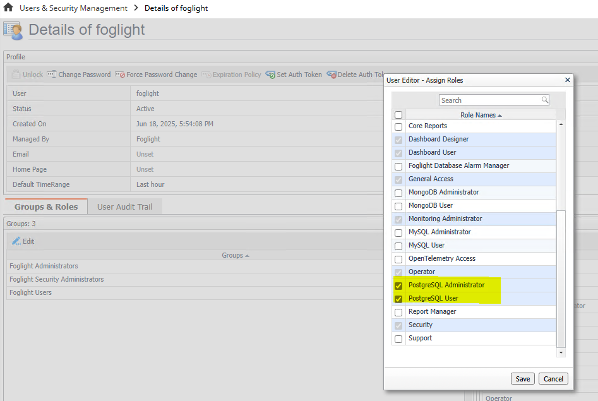The height and width of the screenshot is (401, 598).
Task: Switch to the Groups & Roles tab
Action: (x=45, y=206)
